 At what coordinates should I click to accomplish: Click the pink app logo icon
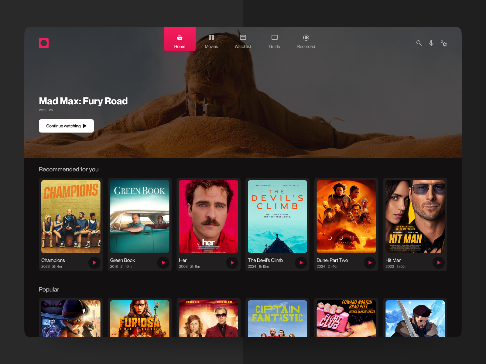point(44,43)
